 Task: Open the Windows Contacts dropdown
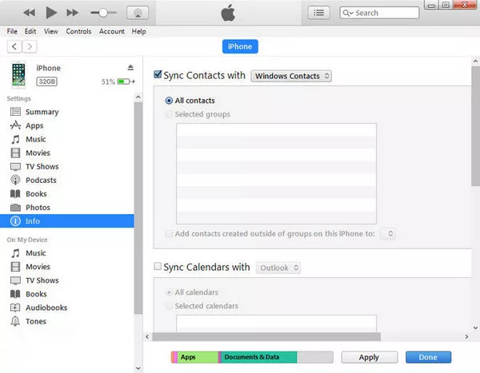(291, 76)
